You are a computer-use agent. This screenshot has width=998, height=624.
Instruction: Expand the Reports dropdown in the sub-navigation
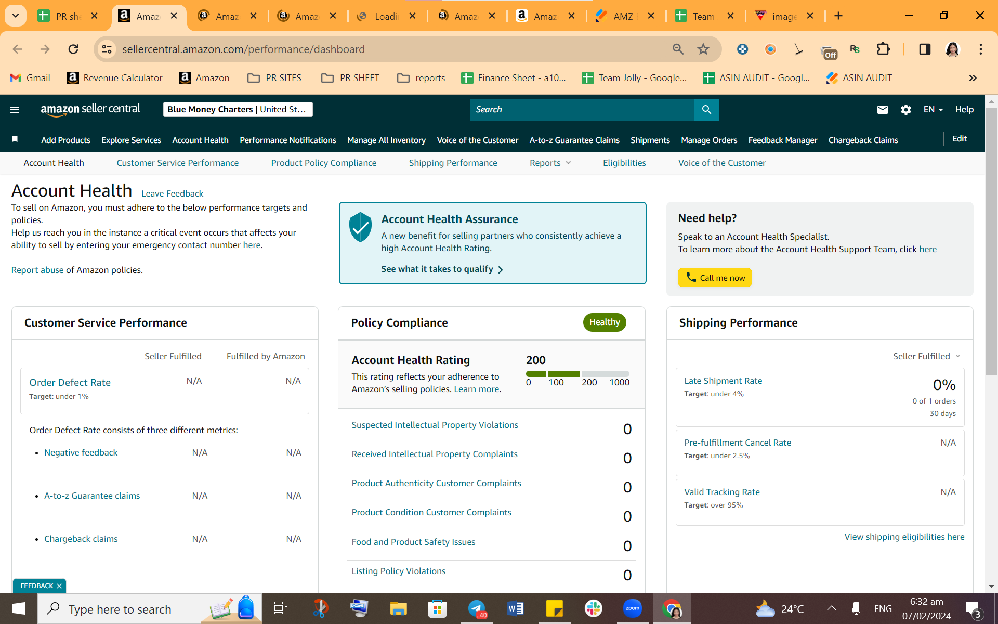(550, 163)
